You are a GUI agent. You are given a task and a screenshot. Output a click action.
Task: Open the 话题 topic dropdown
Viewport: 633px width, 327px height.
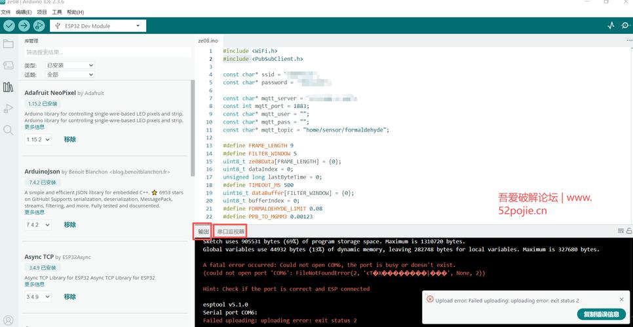point(70,75)
